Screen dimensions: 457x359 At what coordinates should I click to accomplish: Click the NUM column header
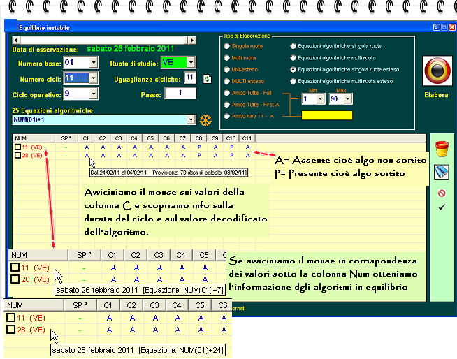(21, 138)
